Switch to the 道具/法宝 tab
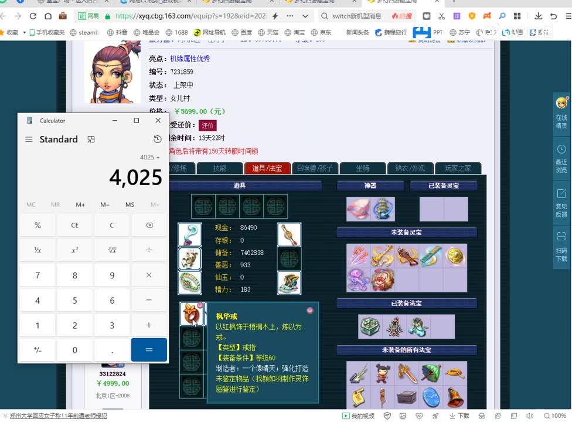 (x=267, y=168)
